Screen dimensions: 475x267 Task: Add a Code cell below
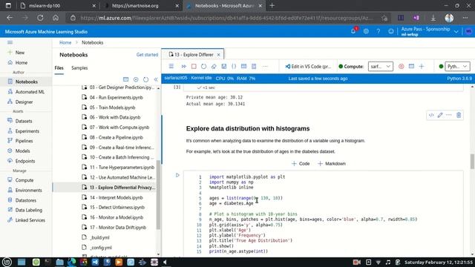click(x=301, y=163)
